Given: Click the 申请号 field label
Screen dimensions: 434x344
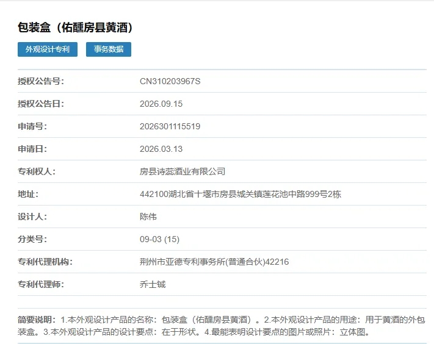Looking at the screenshot, I should pos(32,126).
